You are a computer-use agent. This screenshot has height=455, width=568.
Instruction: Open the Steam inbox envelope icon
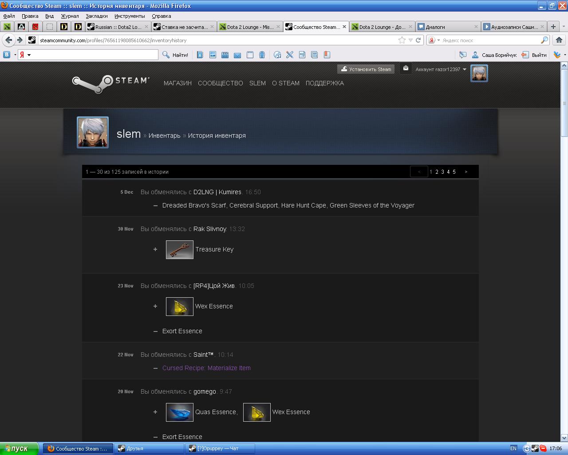[x=406, y=68]
